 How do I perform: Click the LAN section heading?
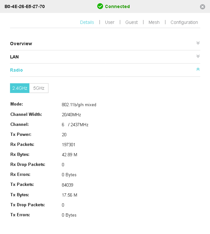15,57
